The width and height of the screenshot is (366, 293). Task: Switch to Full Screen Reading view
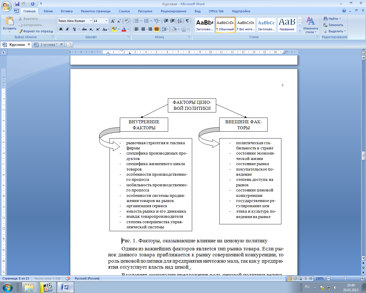(295, 278)
